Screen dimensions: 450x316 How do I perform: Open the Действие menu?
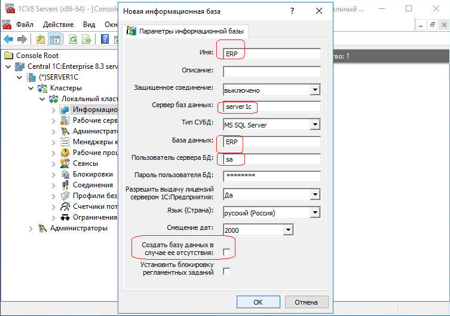(58, 25)
